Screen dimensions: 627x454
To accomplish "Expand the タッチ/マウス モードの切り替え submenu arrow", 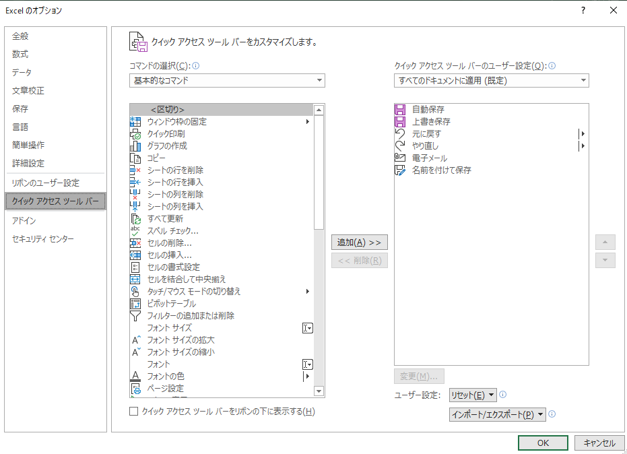I will click(308, 292).
